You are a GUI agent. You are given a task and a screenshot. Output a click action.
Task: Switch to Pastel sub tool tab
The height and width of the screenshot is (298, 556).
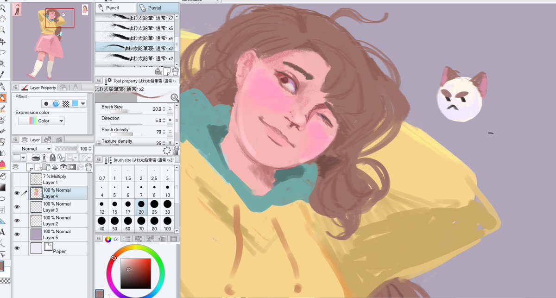coord(158,8)
